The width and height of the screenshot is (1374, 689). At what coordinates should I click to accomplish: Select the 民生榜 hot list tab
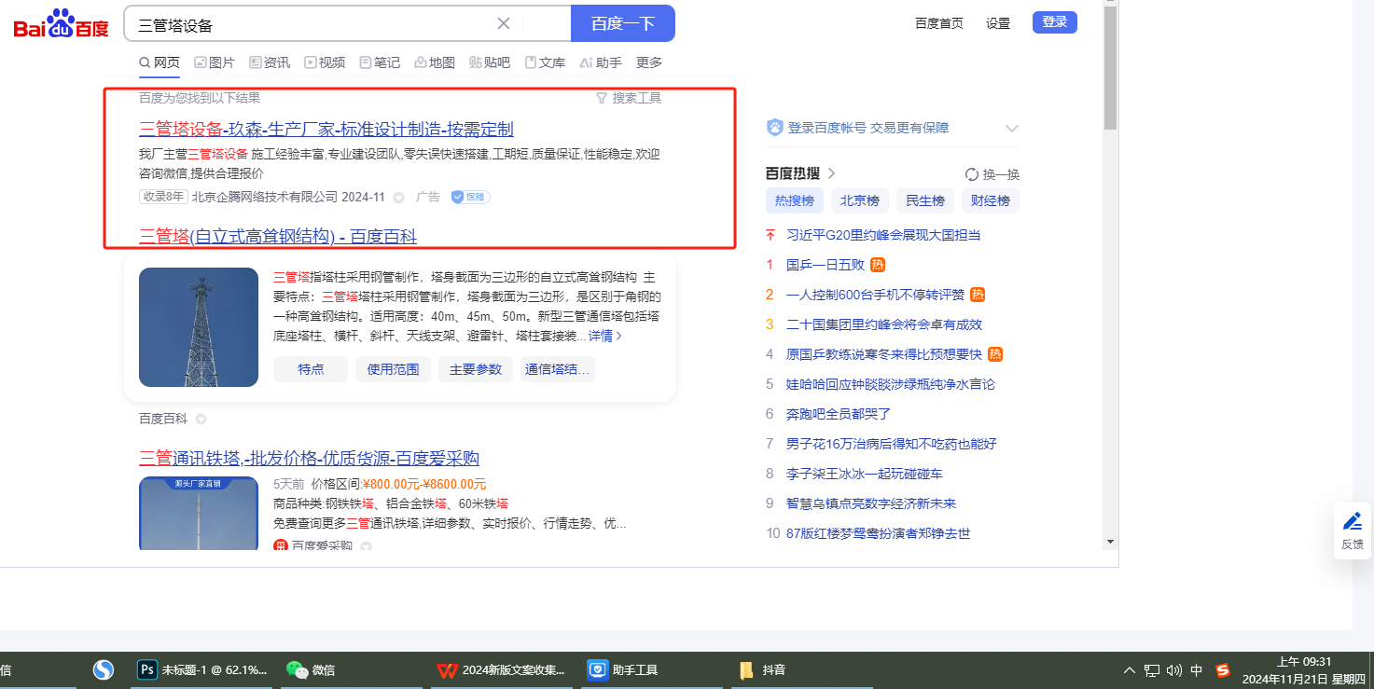(x=925, y=200)
